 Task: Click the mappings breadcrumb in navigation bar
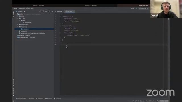click(22, 8)
